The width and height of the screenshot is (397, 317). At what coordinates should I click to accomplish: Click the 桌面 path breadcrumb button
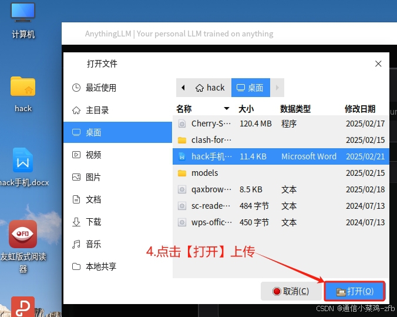[251, 88]
